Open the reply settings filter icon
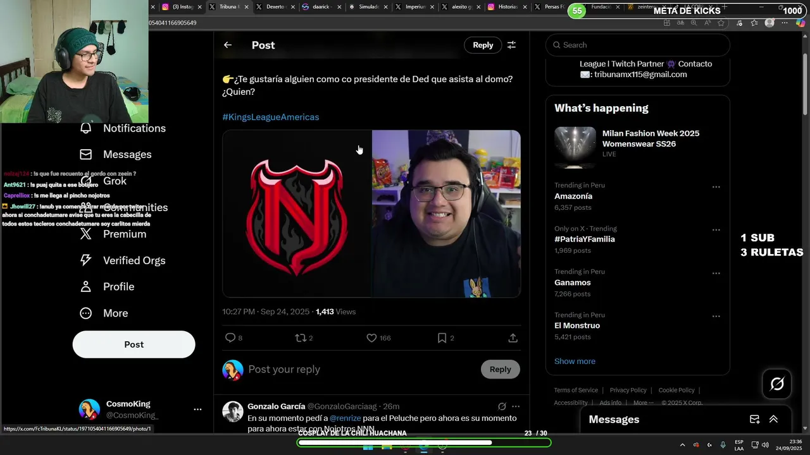Viewport: 810px width, 455px height. (x=511, y=45)
